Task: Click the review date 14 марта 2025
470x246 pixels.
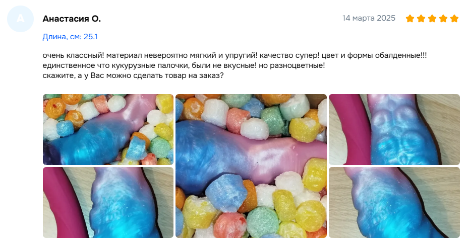Action: pyautogui.click(x=369, y=18)
